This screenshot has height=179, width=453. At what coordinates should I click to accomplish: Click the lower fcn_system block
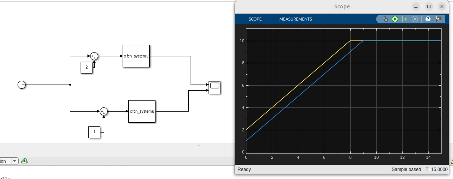click(x=142, y=111)
